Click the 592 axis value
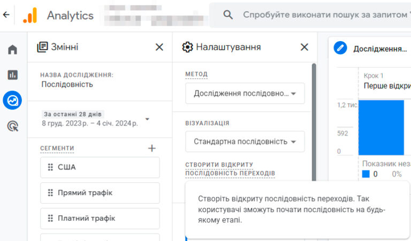 coord(342,134)
